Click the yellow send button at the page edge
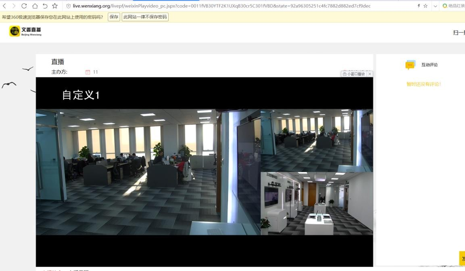465x271 pixels. pyautogui.click(x=462, y=259)
